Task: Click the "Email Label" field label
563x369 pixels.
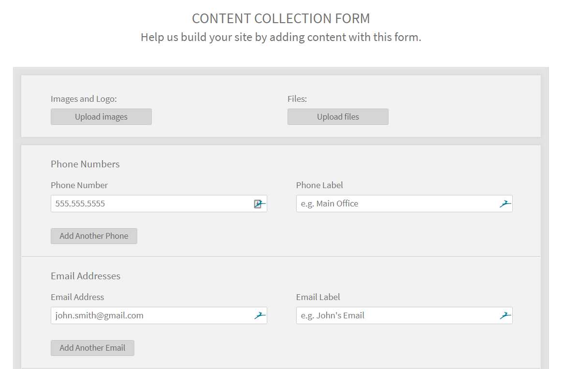Action: [318, 297]
